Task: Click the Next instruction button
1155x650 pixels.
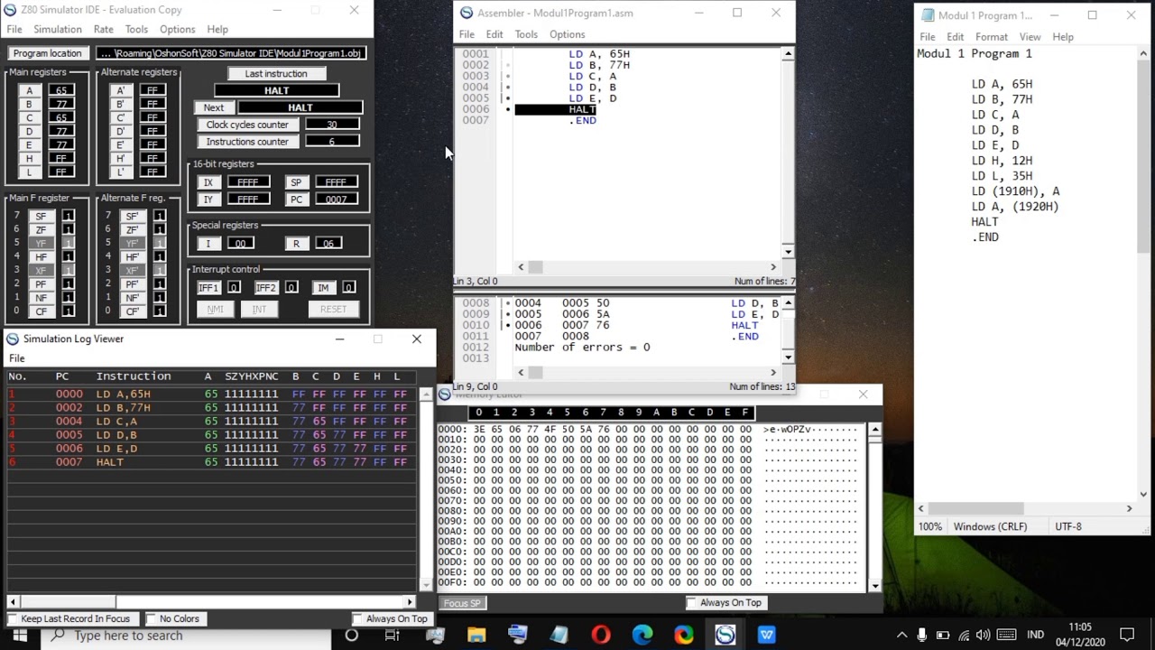Action: pyautogui.click(x=214, y=107)
